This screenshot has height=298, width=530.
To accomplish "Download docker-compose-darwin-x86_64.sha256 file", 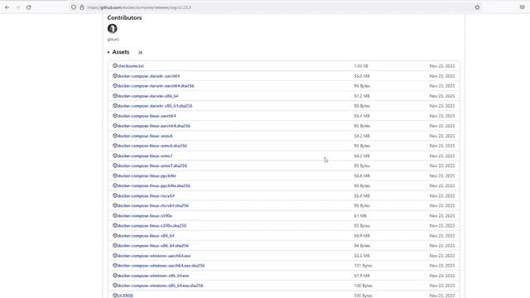I will [155, 106].
